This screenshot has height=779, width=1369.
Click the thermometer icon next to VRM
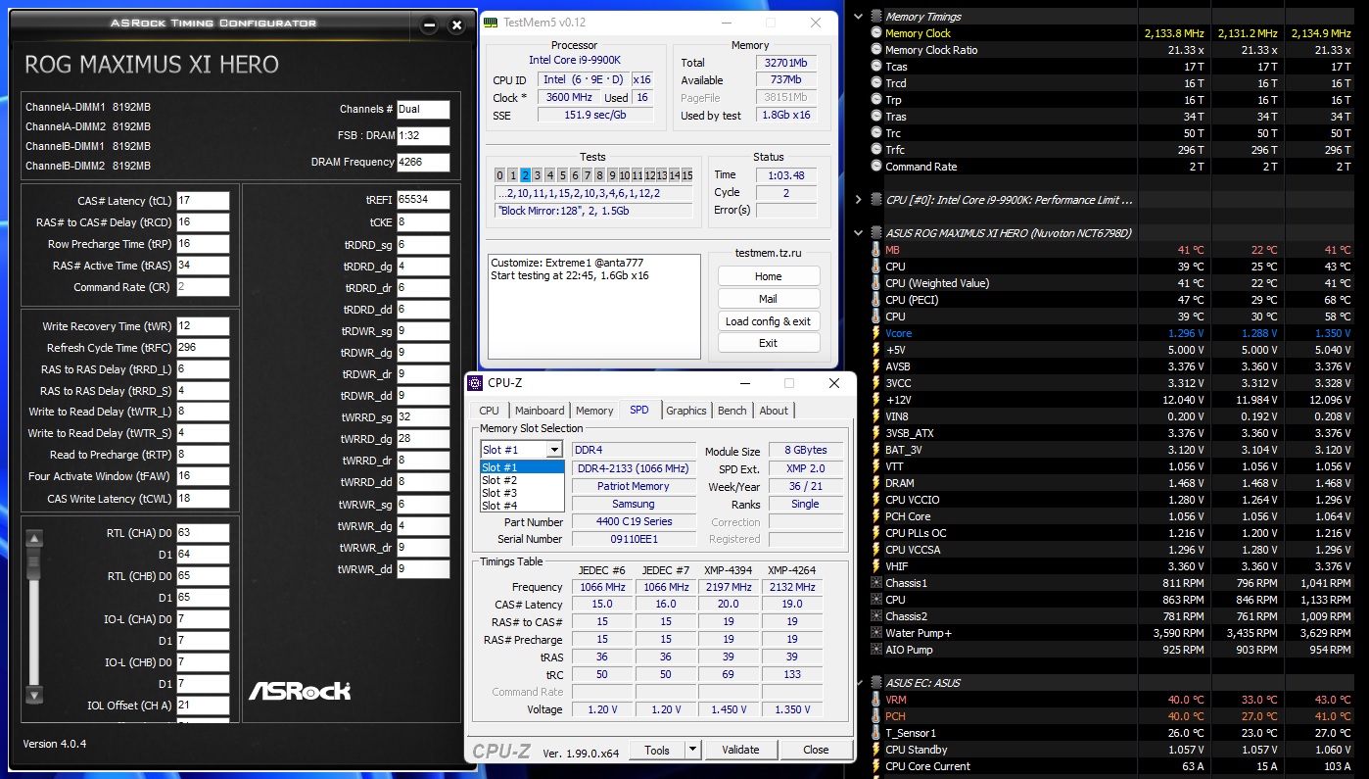click(876, 700)
